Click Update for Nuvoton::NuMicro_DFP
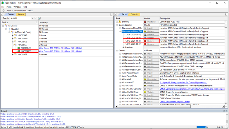Image resolution: width=229 pixels, height=129 pixels. coord(151,31)
